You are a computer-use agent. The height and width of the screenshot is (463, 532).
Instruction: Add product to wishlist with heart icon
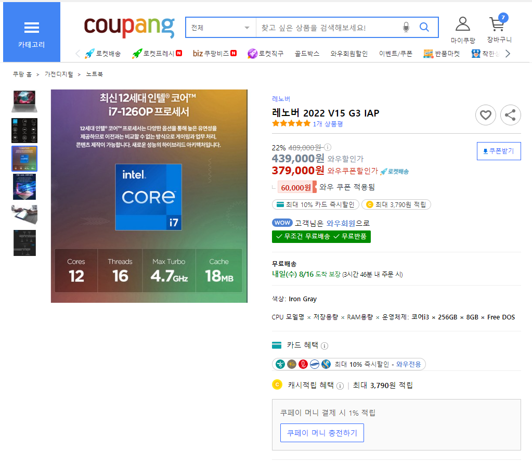pyautogui.click(x=486, y=115)
